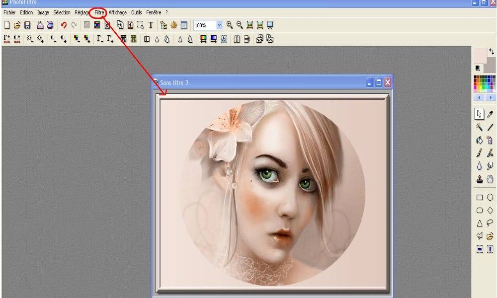The image size is (497, 298).
Task: Choose the Rectangle selection shape
Action: point(479,197)
